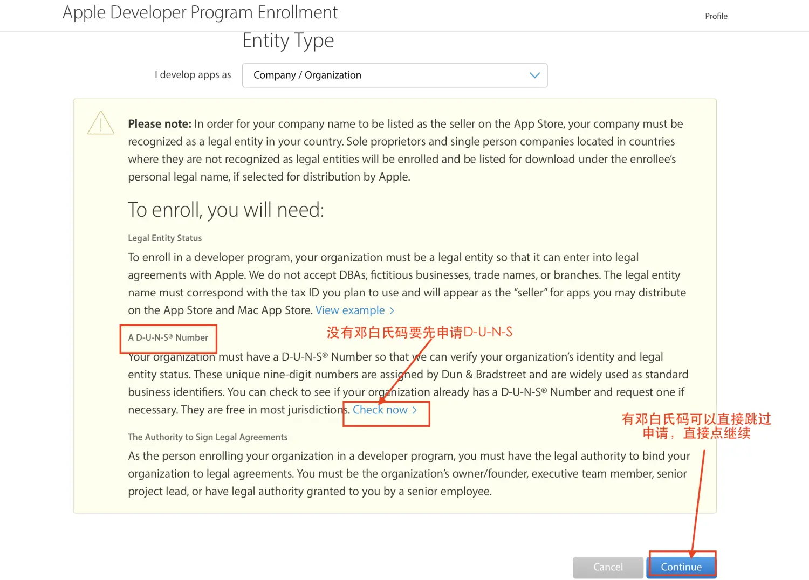This screenshot has width=809, height=580.
Task: Click the warning triangle icon
Action: [101, 123]
